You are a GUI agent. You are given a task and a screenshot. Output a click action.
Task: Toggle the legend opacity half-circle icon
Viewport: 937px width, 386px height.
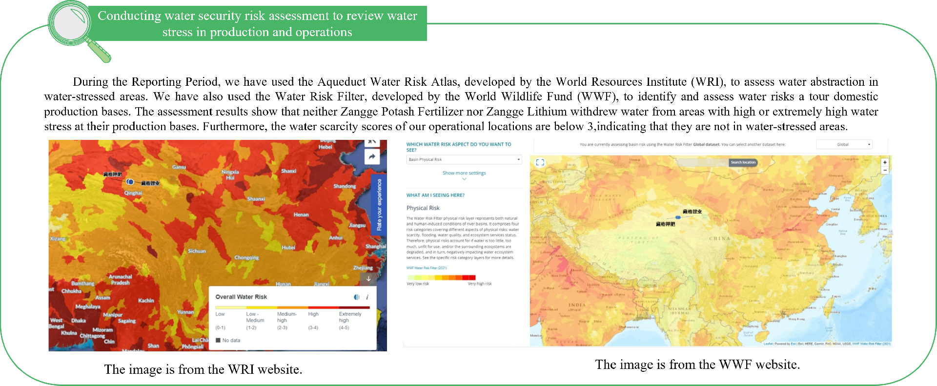click(356, 297)
